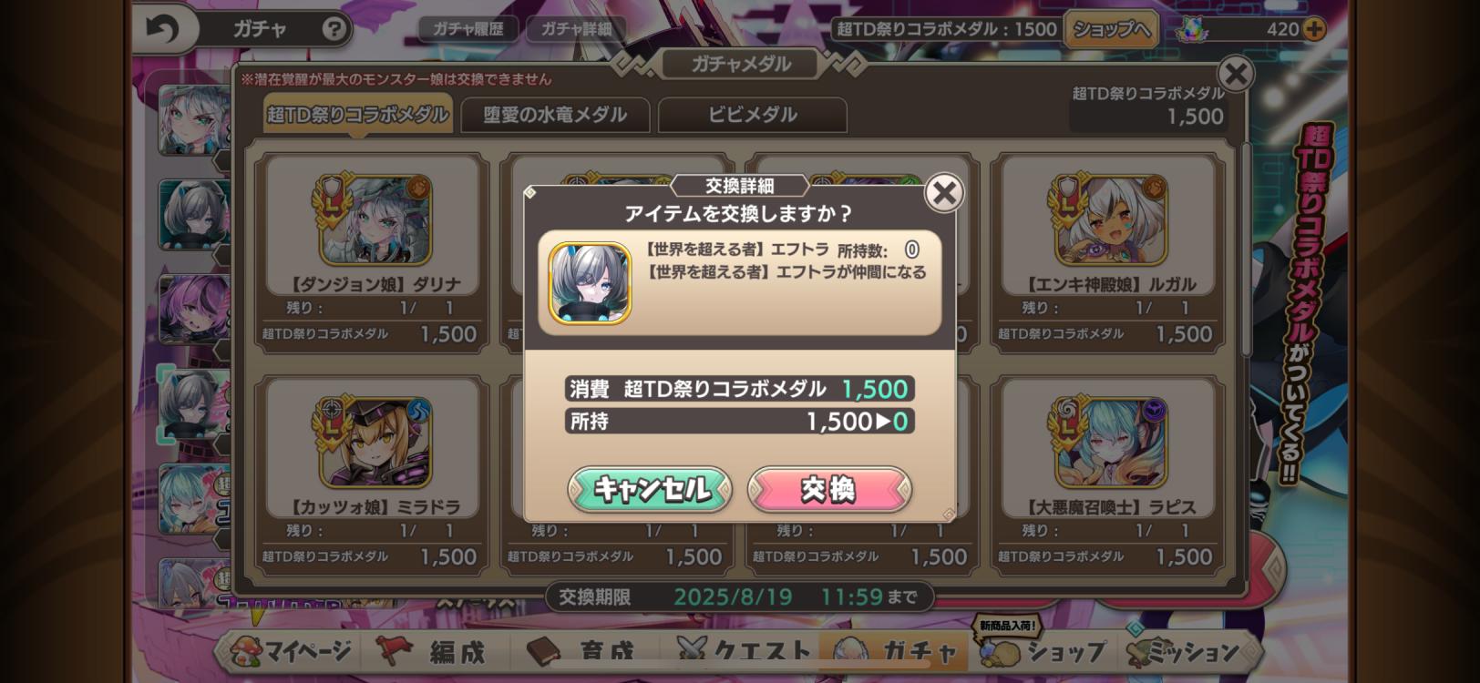Switch to 堕愛の水竜メダル tab

(x=555, y=115)
